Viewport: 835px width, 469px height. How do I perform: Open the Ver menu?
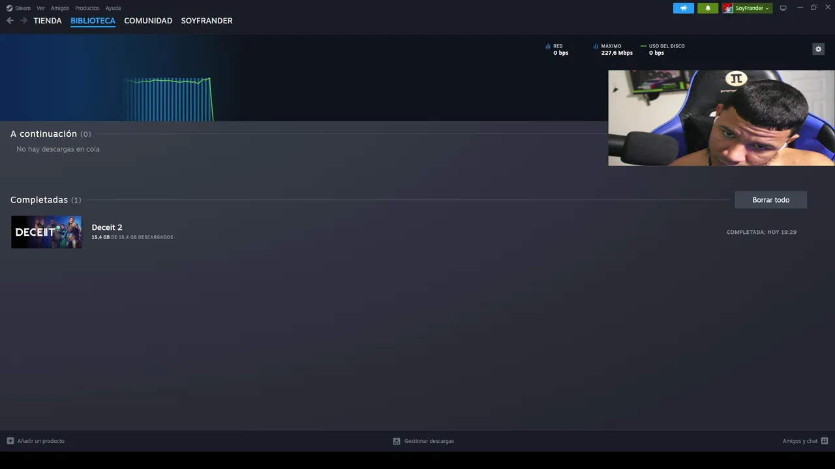(x=40, y=8)
